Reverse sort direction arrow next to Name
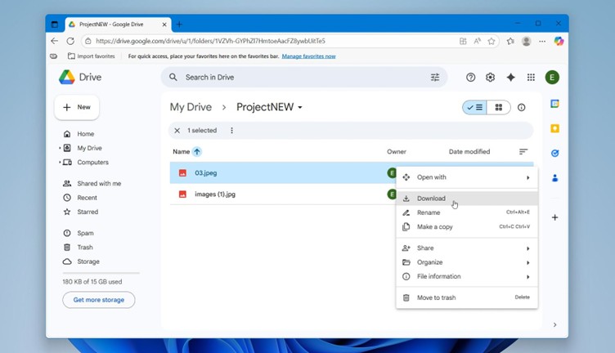This screenshot has width=615, height=353. point(197,152)
